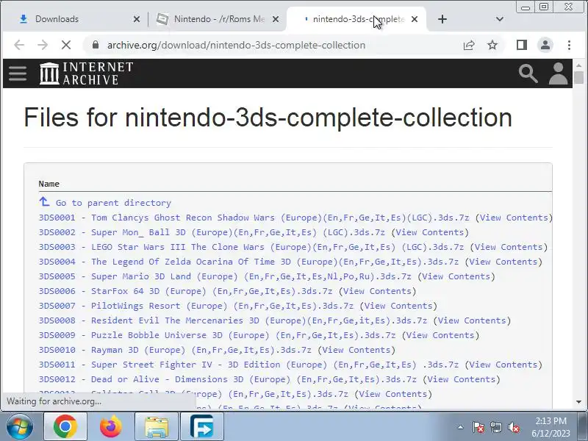Bookmark this page with the star
The width and height of the screenshot is (588, 441).
pyautogui.click(x=492, y=45)
